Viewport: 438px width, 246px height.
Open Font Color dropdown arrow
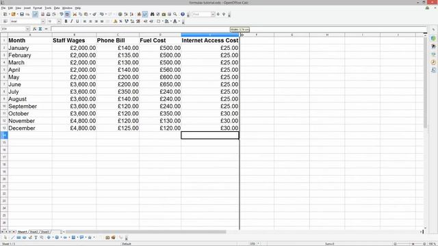[179, 21]
